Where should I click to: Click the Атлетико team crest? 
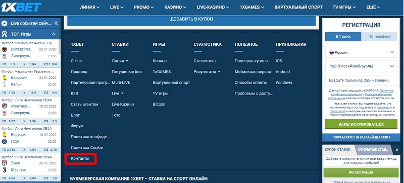pos(4,106)
